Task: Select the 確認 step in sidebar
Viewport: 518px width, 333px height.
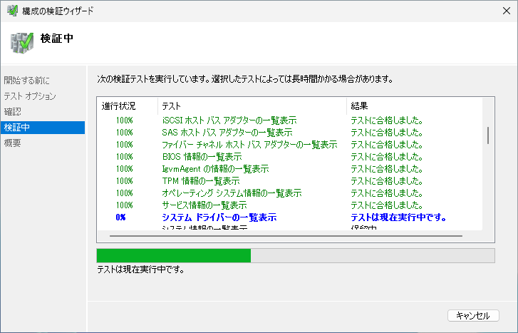Action: (12, 112)
